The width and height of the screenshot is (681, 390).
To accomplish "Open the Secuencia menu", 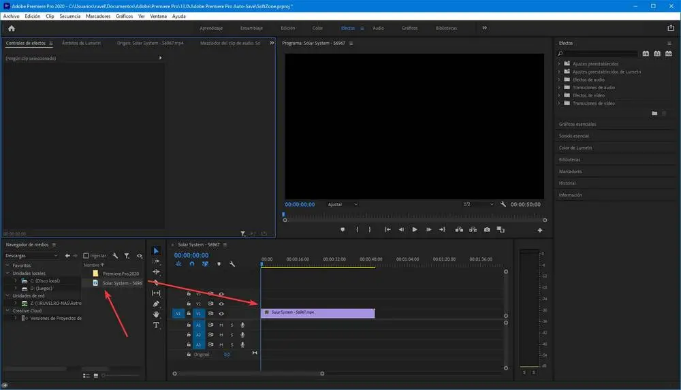I will pos(70,16).
